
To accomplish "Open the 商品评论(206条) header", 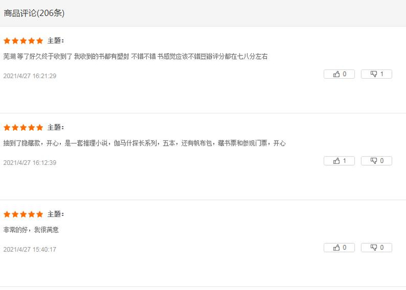I will (x=34, y=13).
